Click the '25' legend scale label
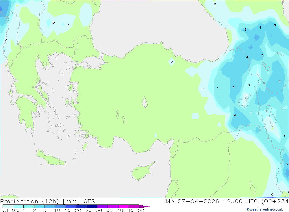This screenshot has width=289, height=212. [89, 210]
